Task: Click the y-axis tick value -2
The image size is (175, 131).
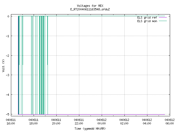Action: click(x=8, y=56)
